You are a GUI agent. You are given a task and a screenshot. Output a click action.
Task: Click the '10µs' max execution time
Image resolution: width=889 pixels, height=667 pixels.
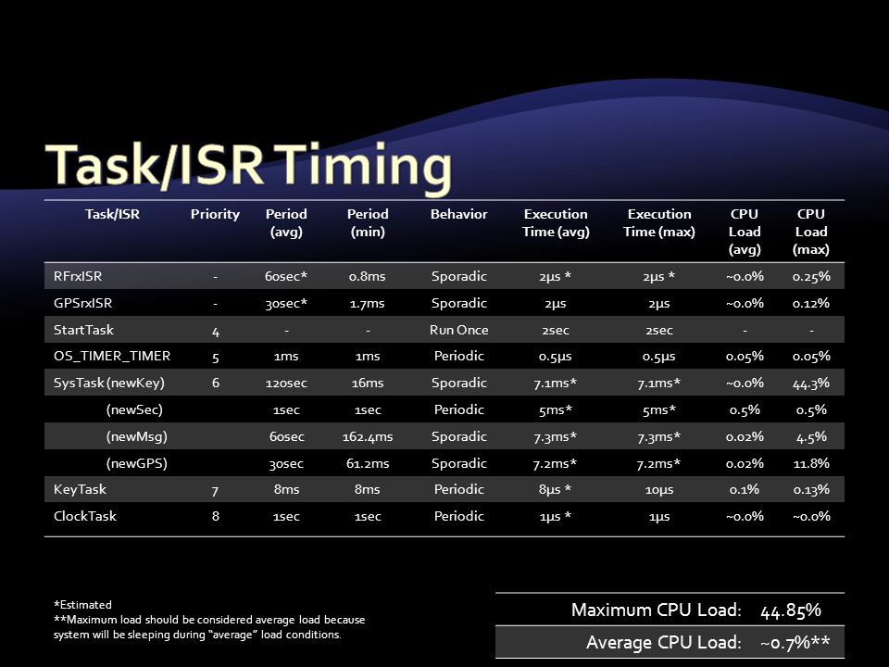tap(658, 489)
